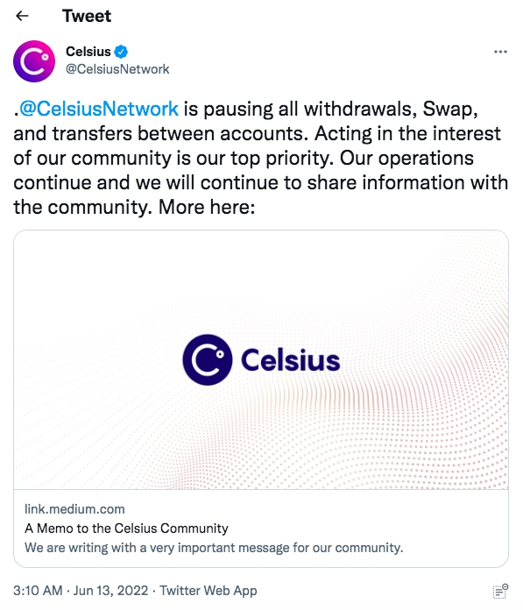
Task: Open the three-dot more options menu
Action: coord(500,52)
